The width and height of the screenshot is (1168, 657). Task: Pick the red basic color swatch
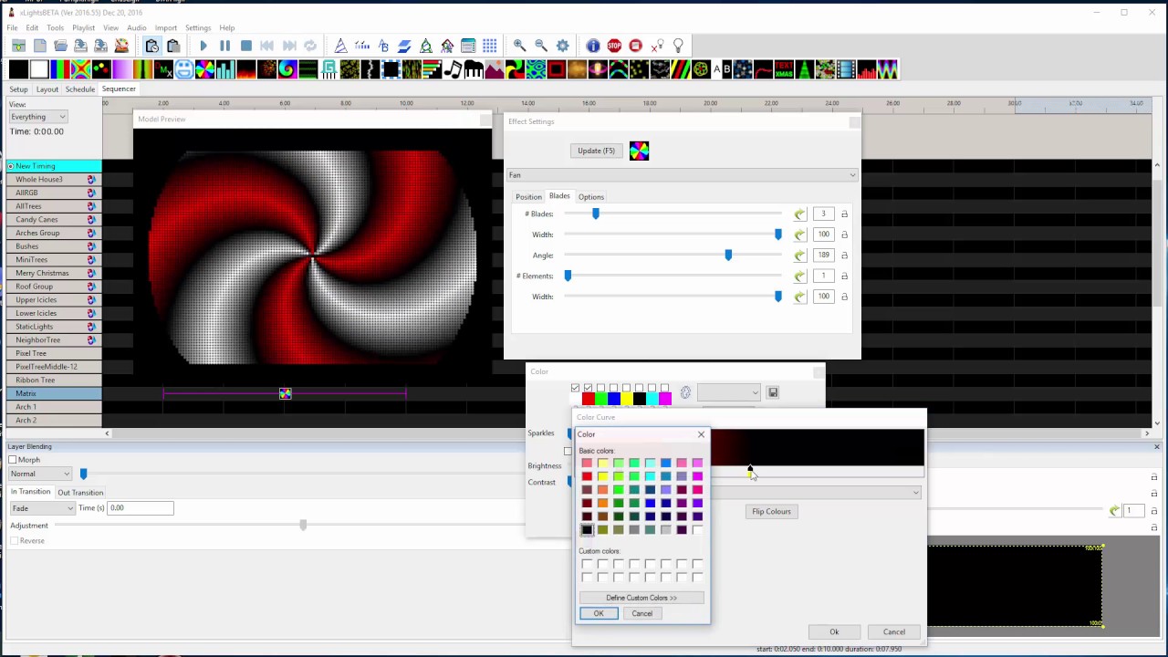point(587,476)
